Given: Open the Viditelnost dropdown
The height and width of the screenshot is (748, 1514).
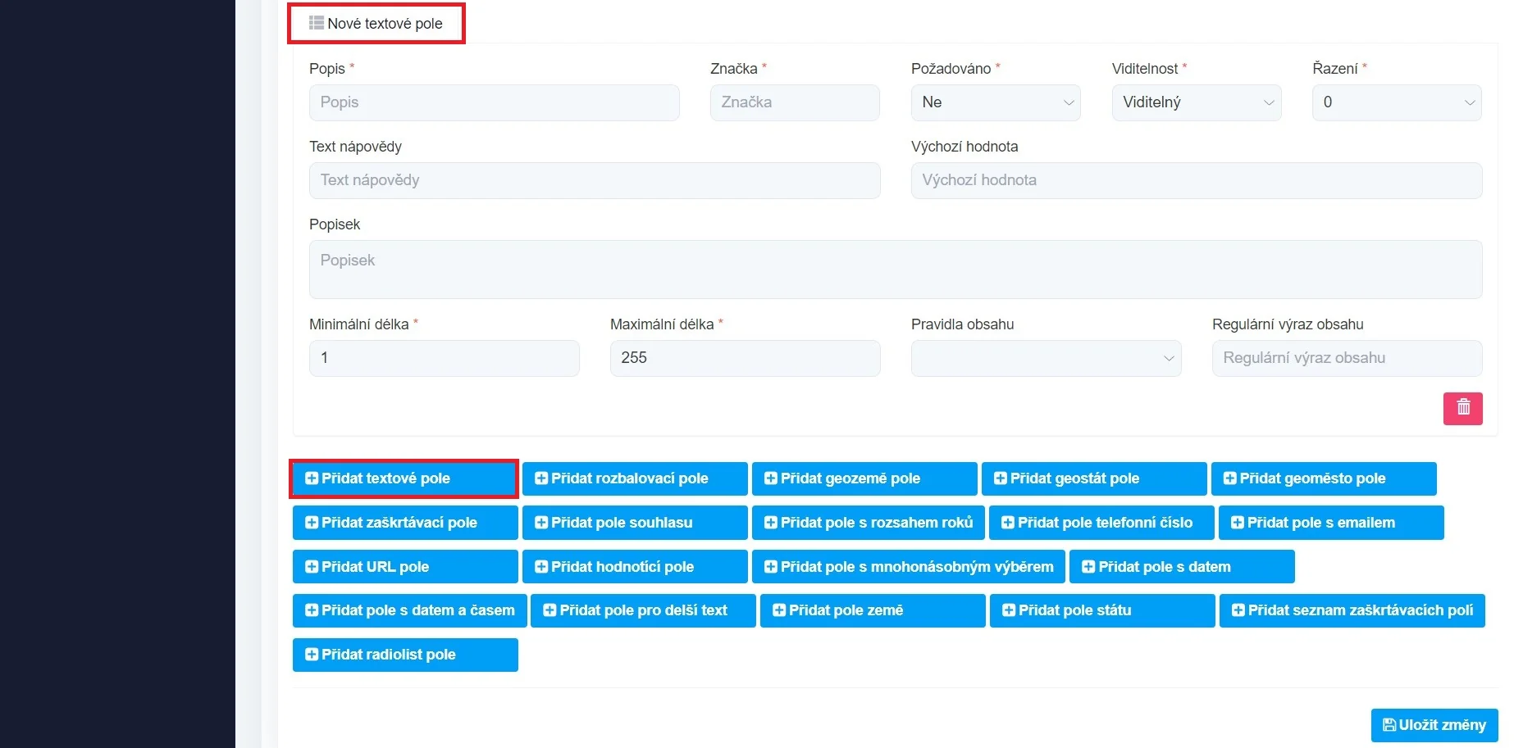Looking at the screenshot, I should coord(1196,103).
